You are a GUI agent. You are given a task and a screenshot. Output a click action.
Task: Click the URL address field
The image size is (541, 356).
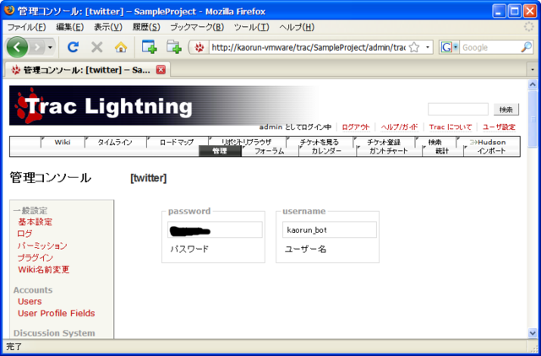[308, 47]
